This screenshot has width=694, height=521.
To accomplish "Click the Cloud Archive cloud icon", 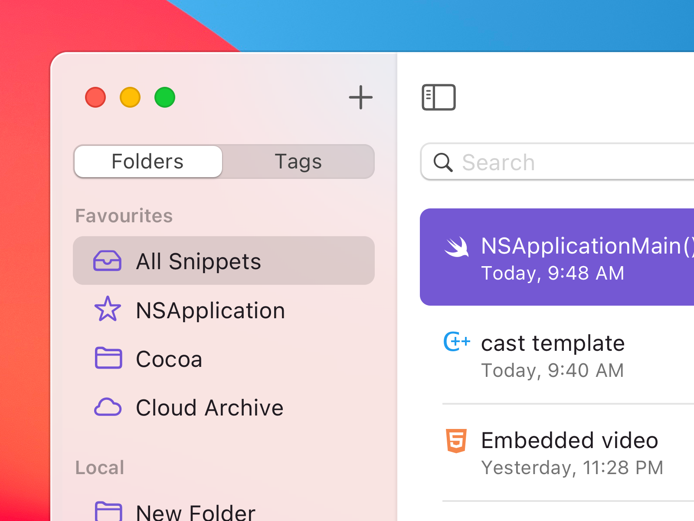I will 108,407.
